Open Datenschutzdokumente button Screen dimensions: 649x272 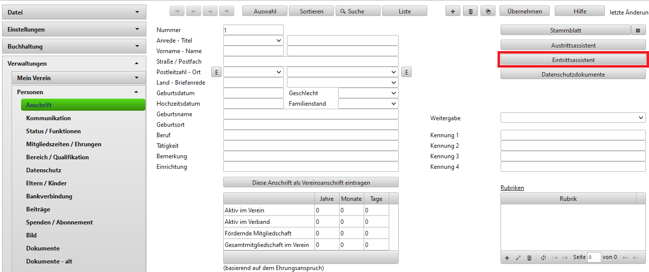click(573, 74)
